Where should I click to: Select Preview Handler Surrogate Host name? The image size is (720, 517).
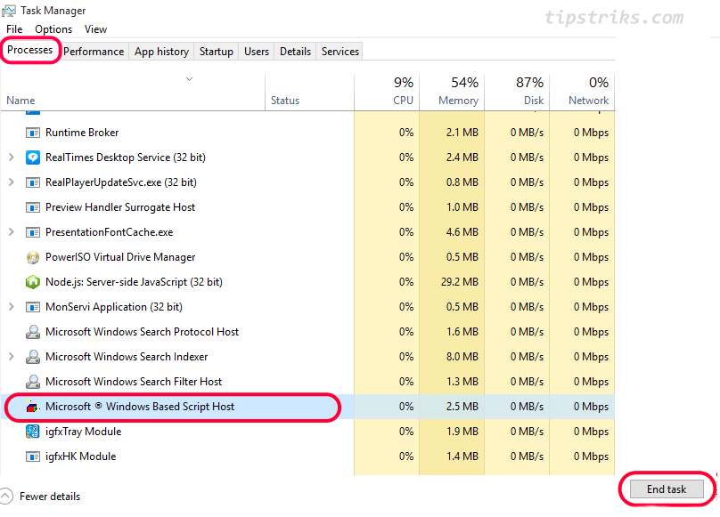pos(119,207)
